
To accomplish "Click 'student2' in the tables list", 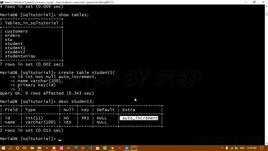I will coord(15,52).
